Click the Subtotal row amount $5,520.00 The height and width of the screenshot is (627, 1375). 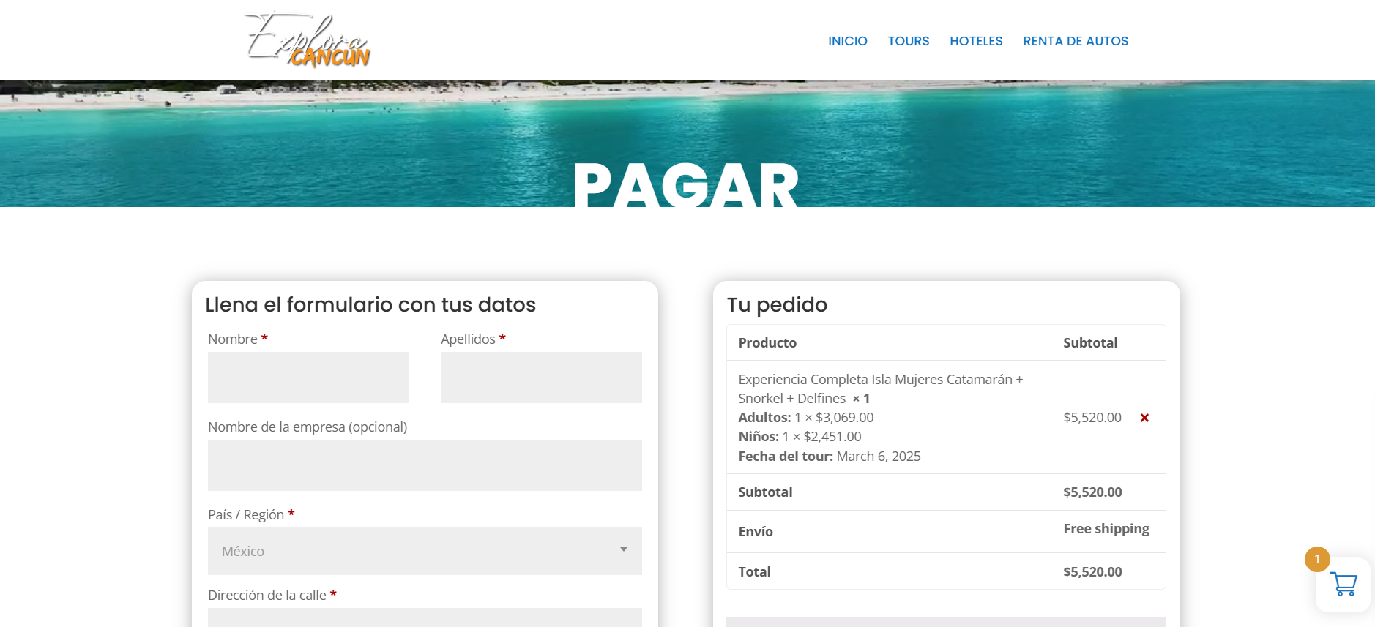tap(1092, 492)
